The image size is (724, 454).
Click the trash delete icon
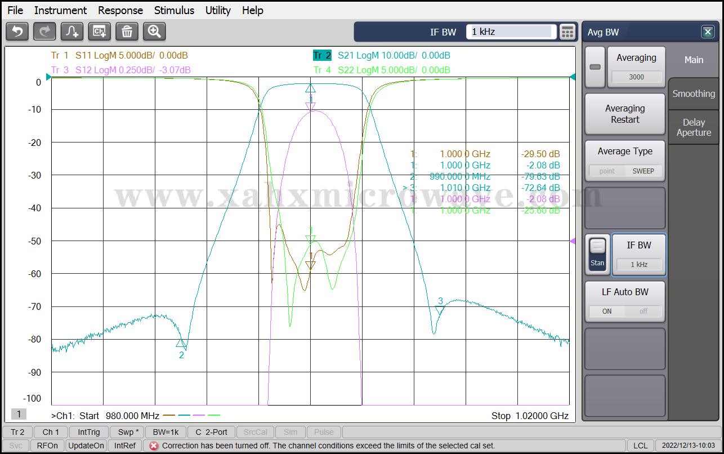[x=127, y=32]
